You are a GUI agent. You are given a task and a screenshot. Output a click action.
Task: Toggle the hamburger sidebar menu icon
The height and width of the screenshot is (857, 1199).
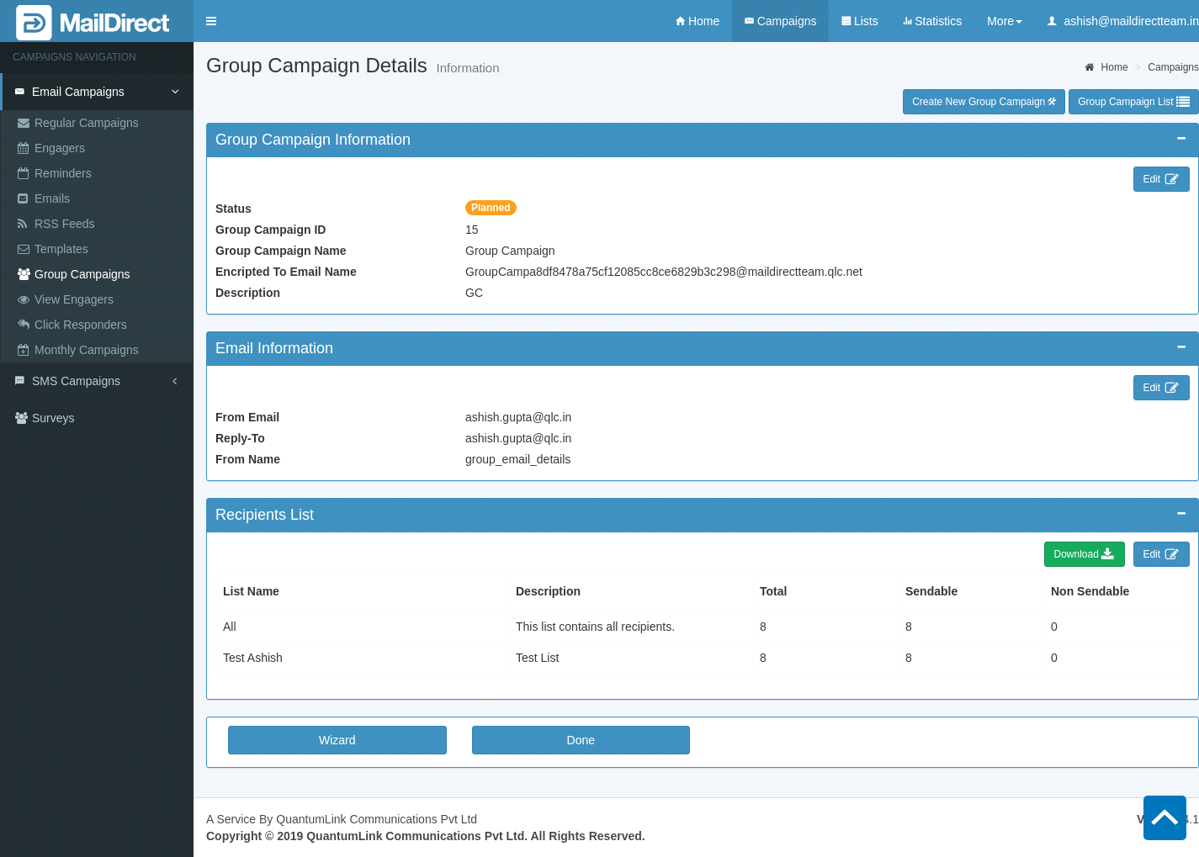[x=211, y=21]
